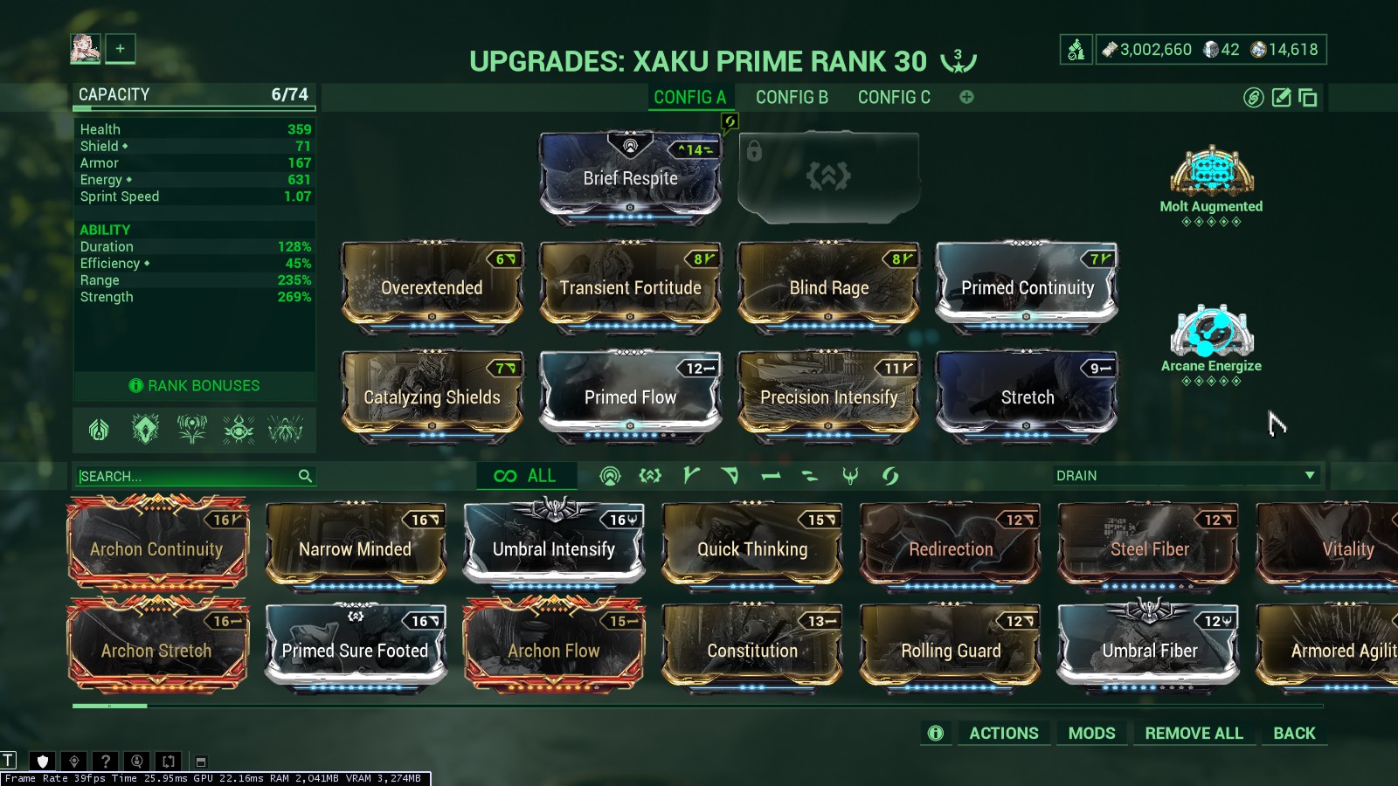Image resolution: width=1398 pixels, height=786 pixels.
Task: Expand the RANK BONUSES section
Action: (x=195, y=385)
